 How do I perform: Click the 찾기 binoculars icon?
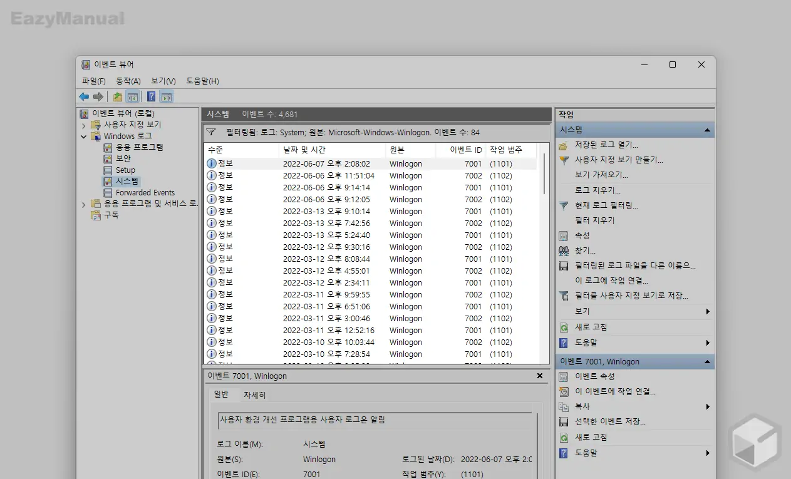tap(564, 250)
